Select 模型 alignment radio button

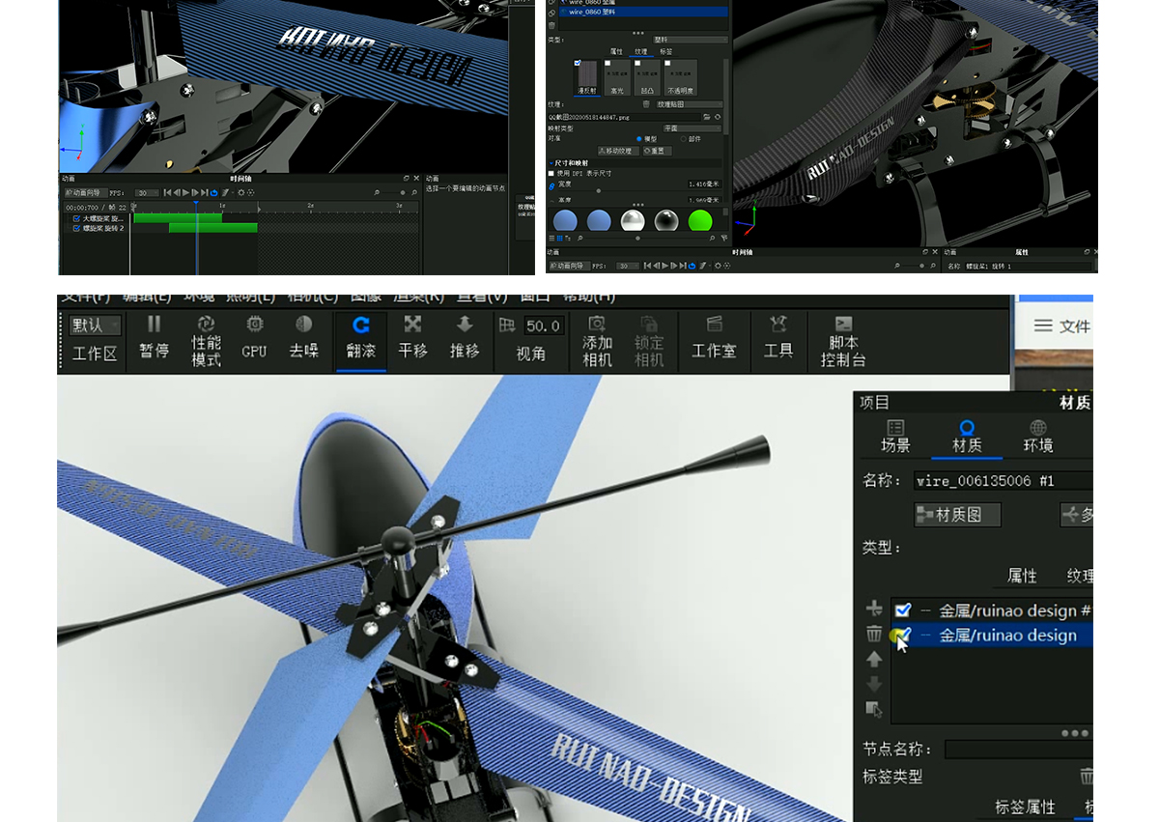[639, 139]
